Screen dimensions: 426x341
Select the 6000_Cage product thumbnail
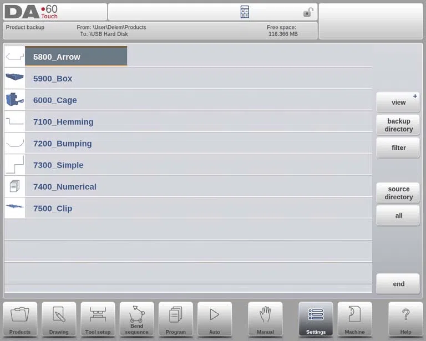[x=14, y=100]
